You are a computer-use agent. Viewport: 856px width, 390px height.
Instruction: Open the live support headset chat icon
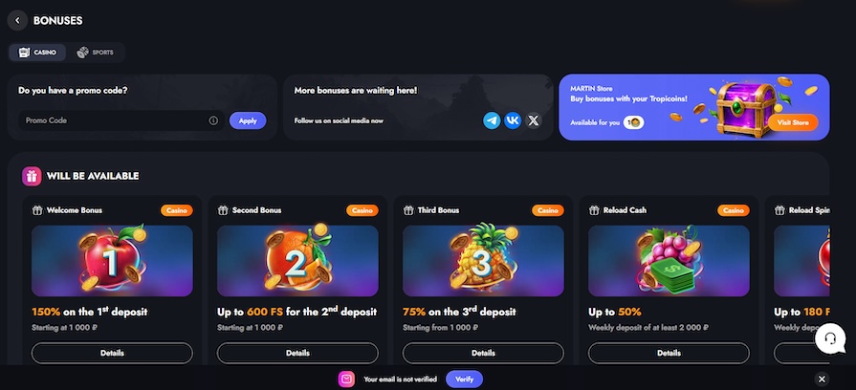pos(830,338)
